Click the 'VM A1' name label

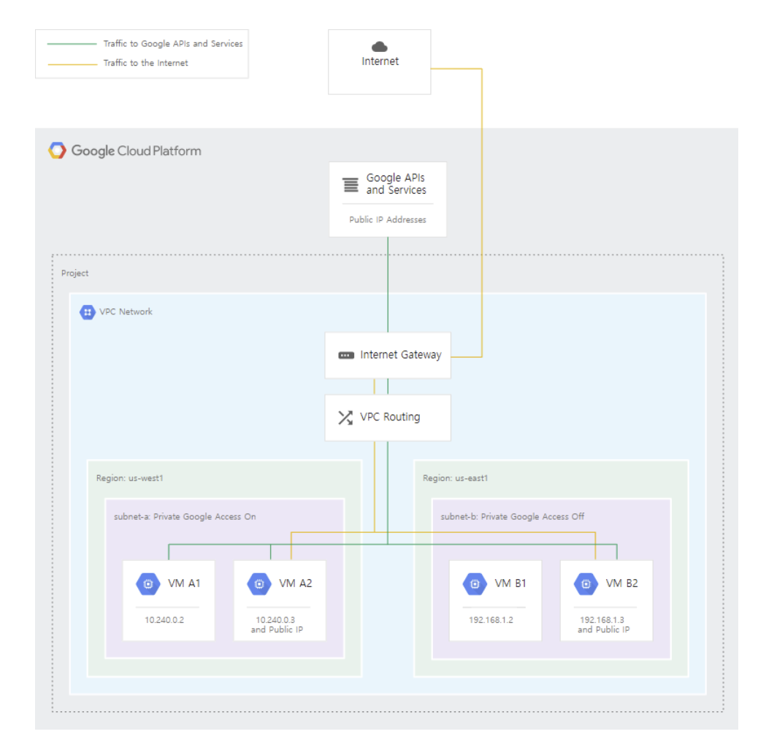click(184, 583)
